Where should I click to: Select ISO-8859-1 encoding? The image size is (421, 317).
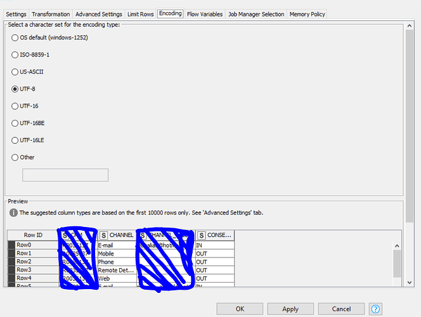tap(30, 55)
